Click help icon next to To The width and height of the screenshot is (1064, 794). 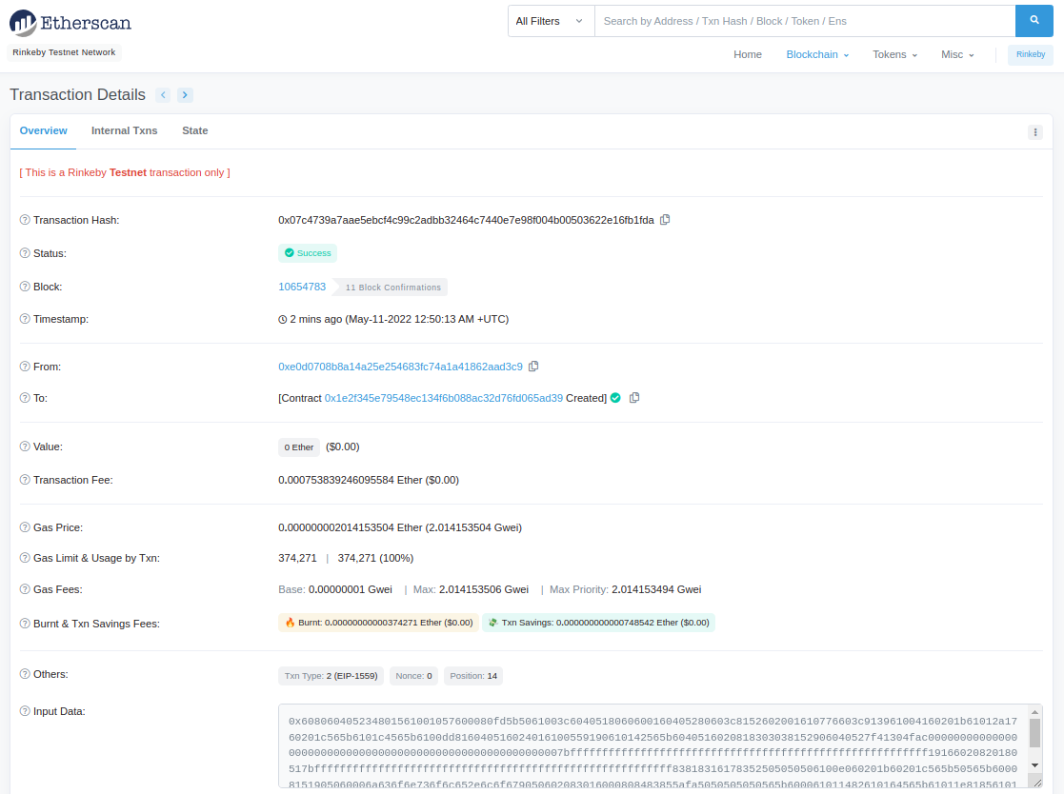(x=25, y=398)
